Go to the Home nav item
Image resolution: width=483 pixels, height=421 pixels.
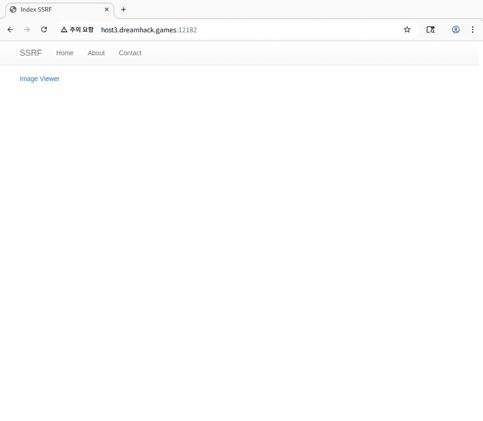tap(65, 53)
